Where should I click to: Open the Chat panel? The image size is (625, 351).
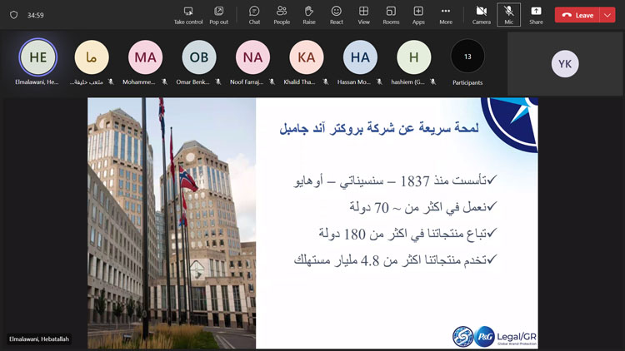coord(254,14)
